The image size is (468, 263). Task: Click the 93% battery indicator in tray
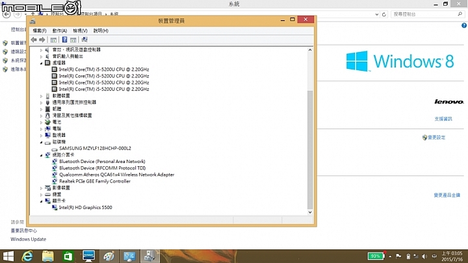(376, 256)
